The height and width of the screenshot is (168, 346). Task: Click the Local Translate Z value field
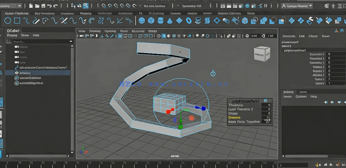coord(267,109)
